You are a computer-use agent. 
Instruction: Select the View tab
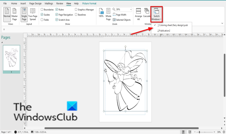pyautogui.click(x=68, y=4)
